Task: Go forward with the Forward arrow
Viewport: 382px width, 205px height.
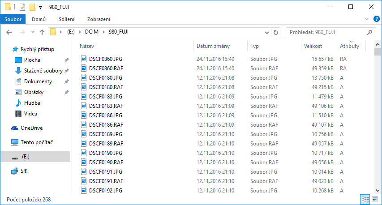Action: 22,32
